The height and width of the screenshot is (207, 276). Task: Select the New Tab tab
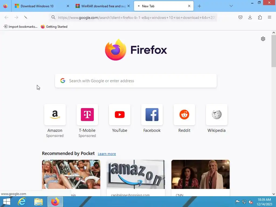164,6
